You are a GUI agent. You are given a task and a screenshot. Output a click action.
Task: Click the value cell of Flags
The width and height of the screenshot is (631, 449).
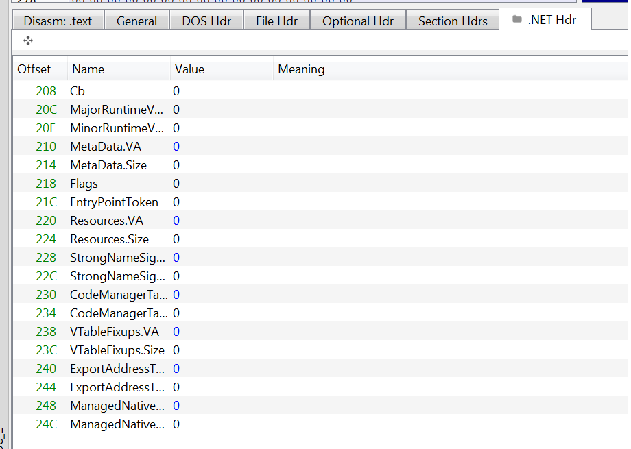coord(176,184)
